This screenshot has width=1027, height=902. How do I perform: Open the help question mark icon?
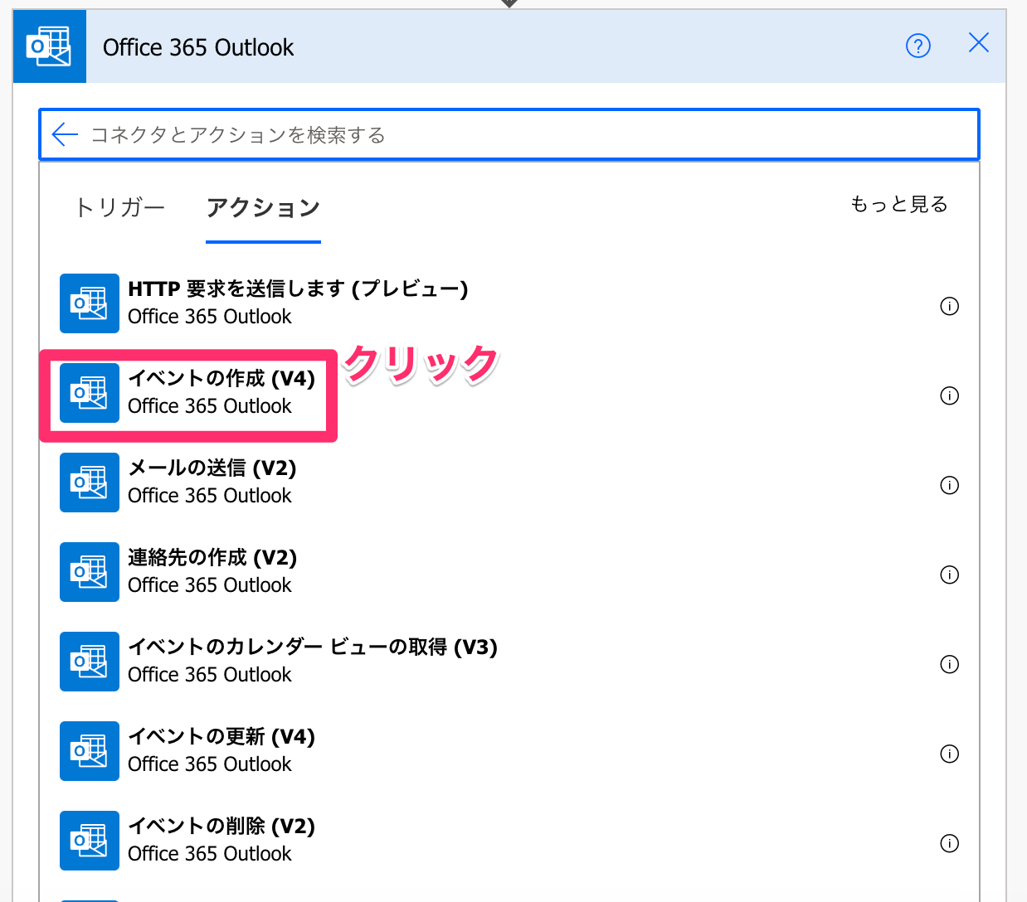(918, 46)
